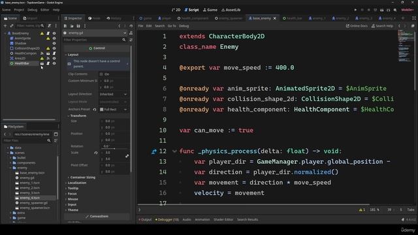The height and width of the screenshot is (235, 418).
Task: Collapse the Layout section
Action: click(x=66, y=55)
